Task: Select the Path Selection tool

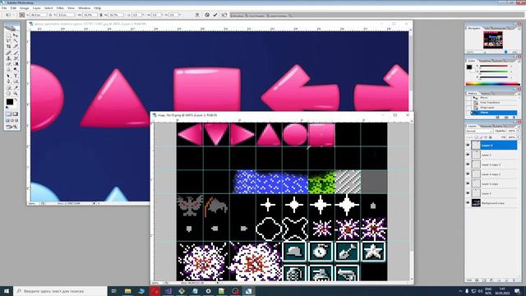Action: (9, 76)
